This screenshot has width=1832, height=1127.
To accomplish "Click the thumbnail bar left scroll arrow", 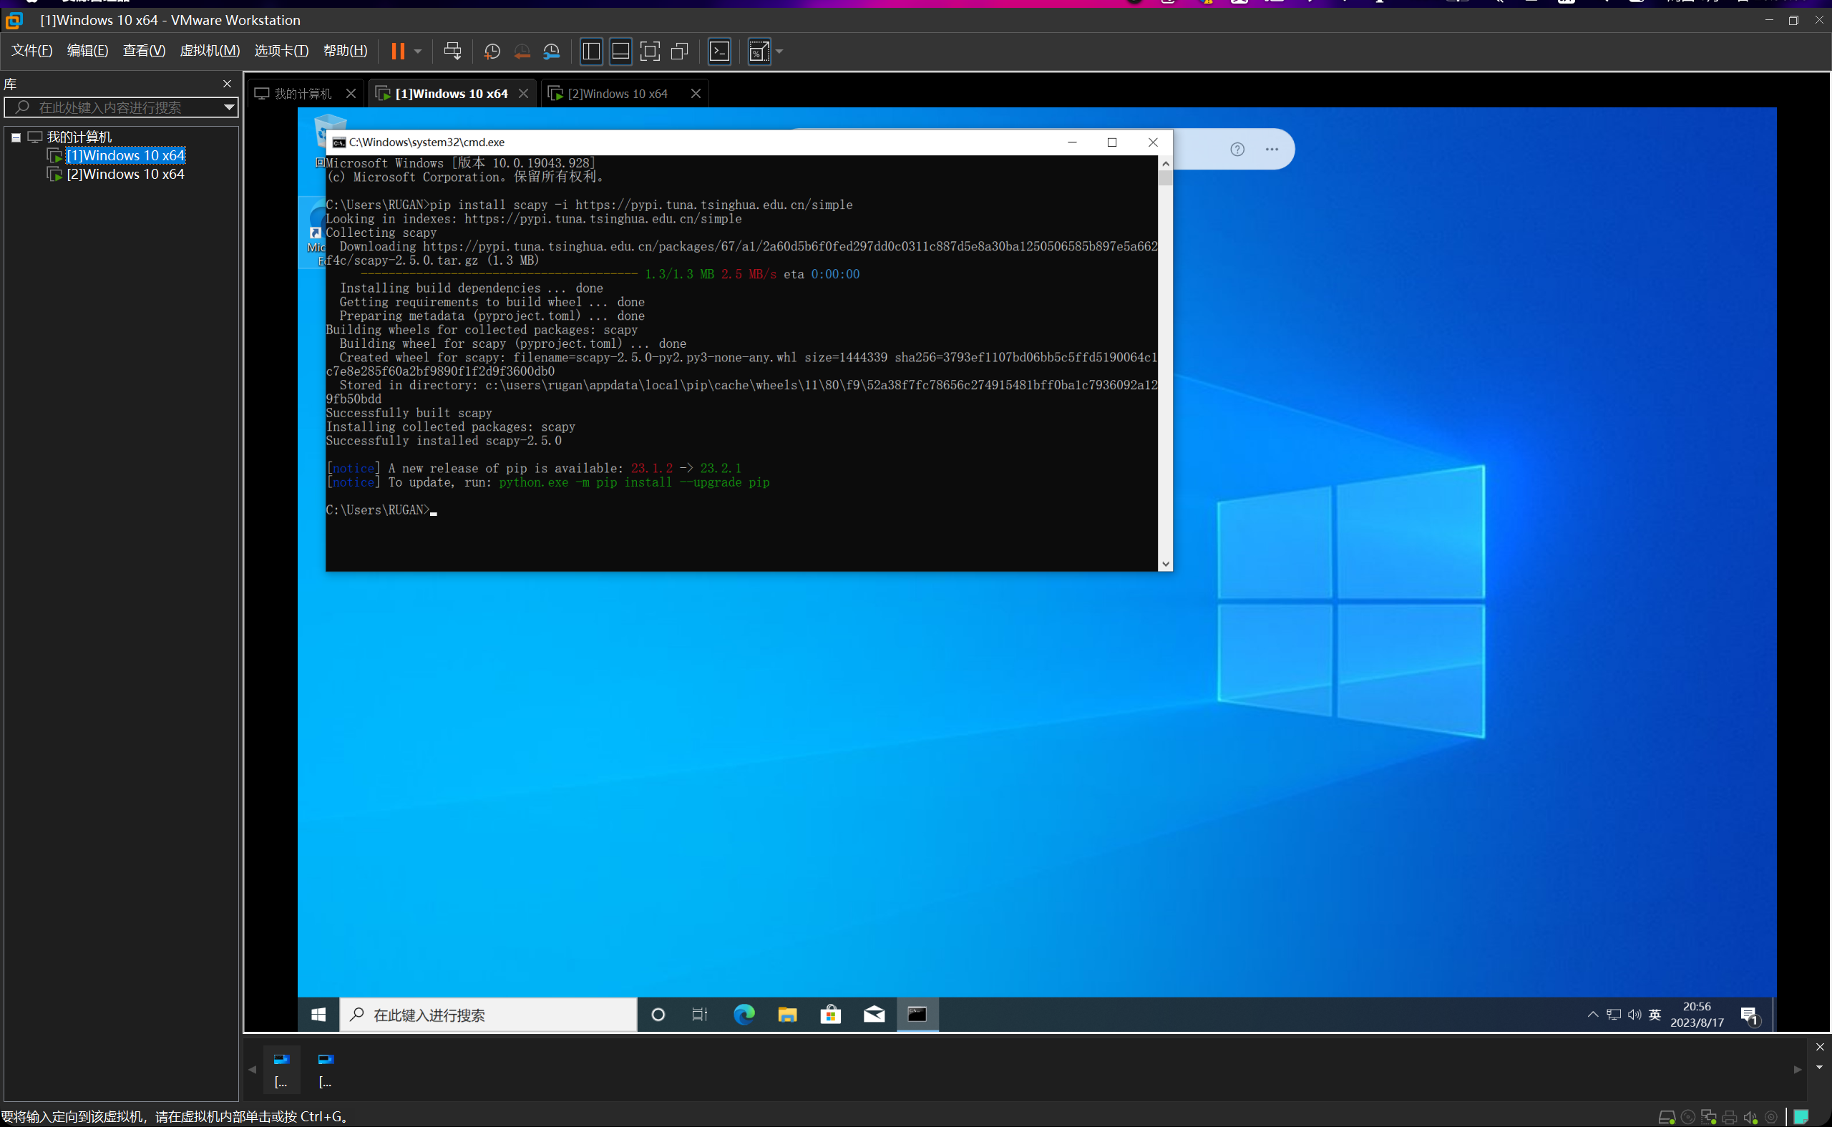I will pos(252,1070).
